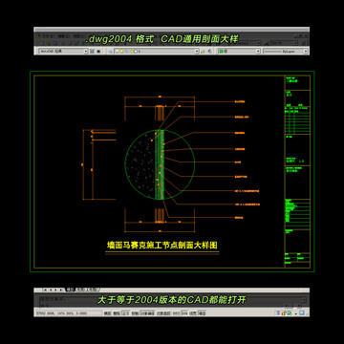The width and height of the screenshot is (344, 344).
Task: Toggle 捕捉 snap mode in status bar
Action: 108,313
